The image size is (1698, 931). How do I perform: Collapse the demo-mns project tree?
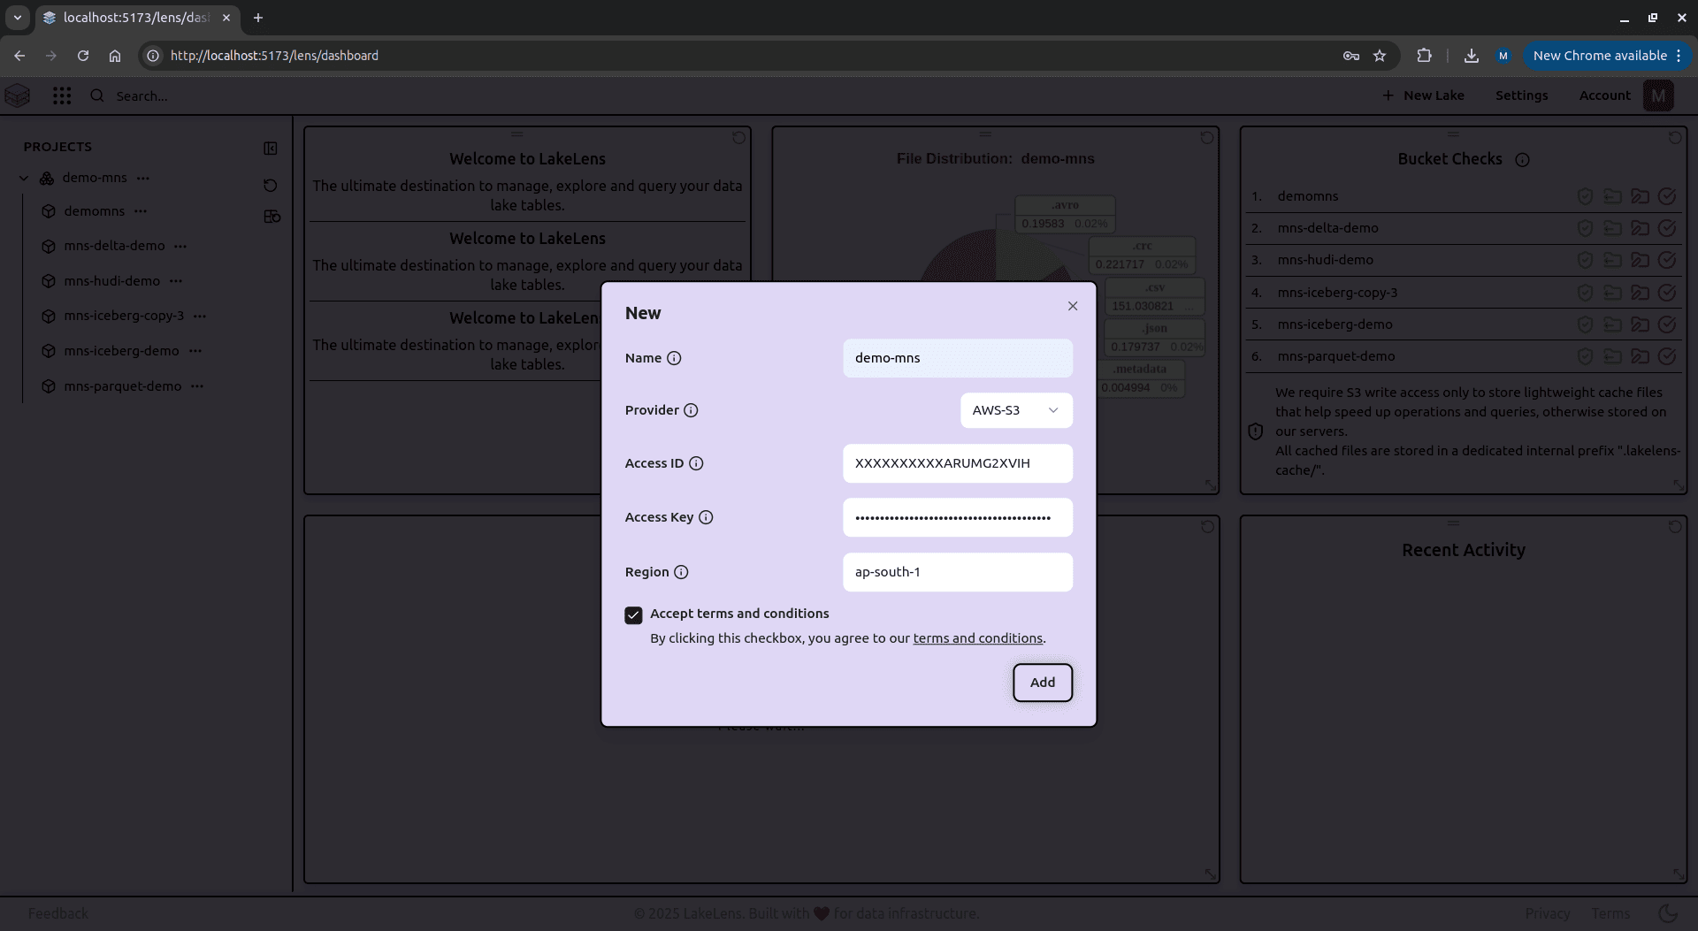point(24,178)
